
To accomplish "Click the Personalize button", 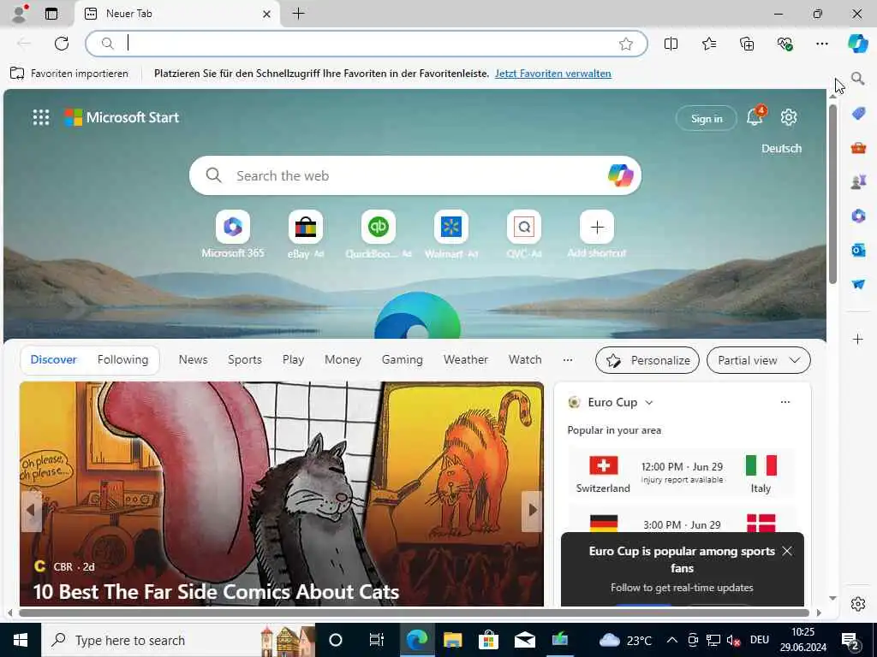I will coord(647,360).
